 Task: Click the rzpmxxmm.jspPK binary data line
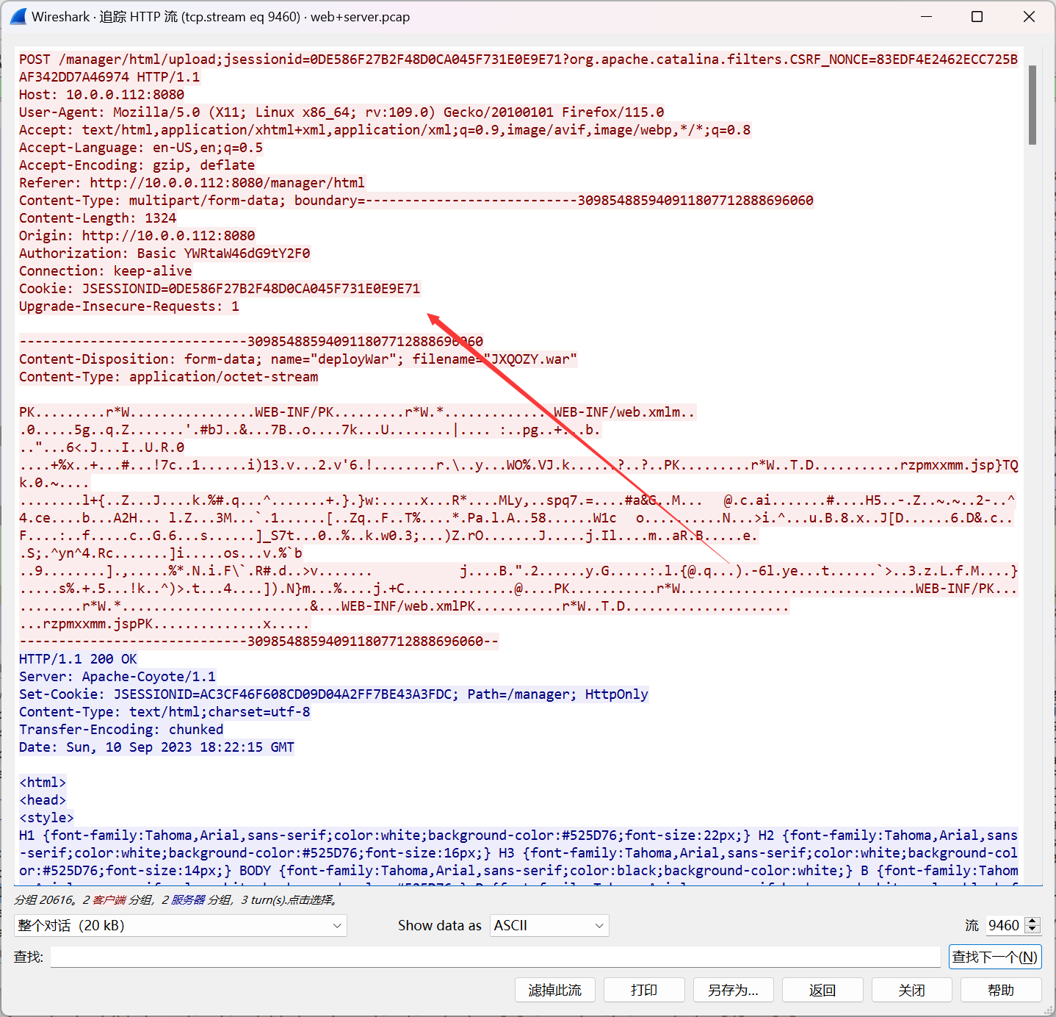(x=164, y=624)
